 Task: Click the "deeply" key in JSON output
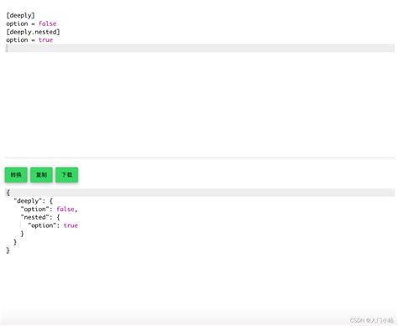(28, 201)
